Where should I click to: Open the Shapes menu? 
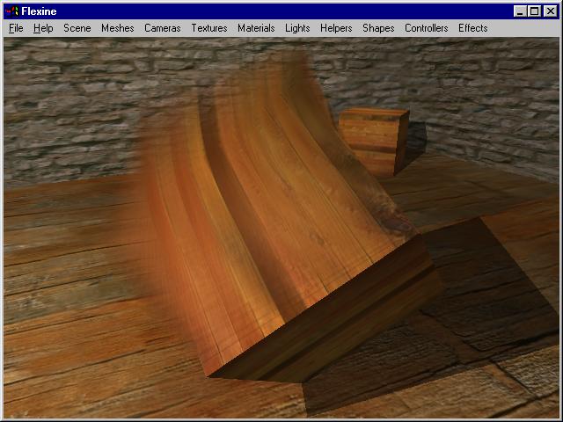378,28
